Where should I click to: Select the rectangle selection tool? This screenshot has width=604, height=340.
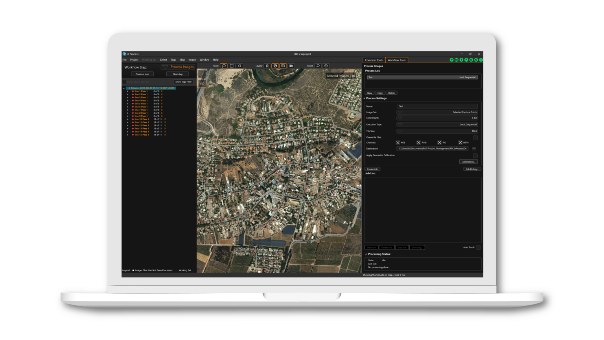232,66
